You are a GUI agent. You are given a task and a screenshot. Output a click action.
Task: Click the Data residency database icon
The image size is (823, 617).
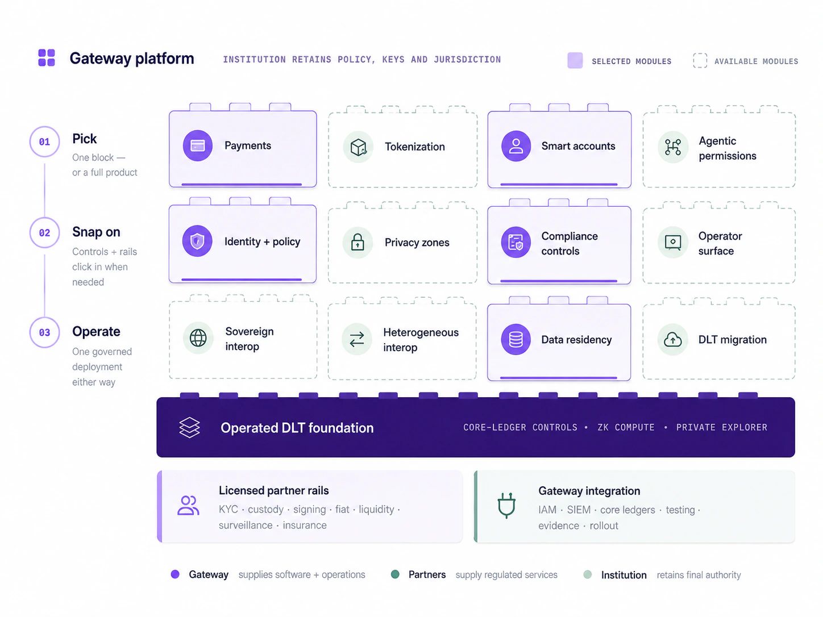[516, 340]
